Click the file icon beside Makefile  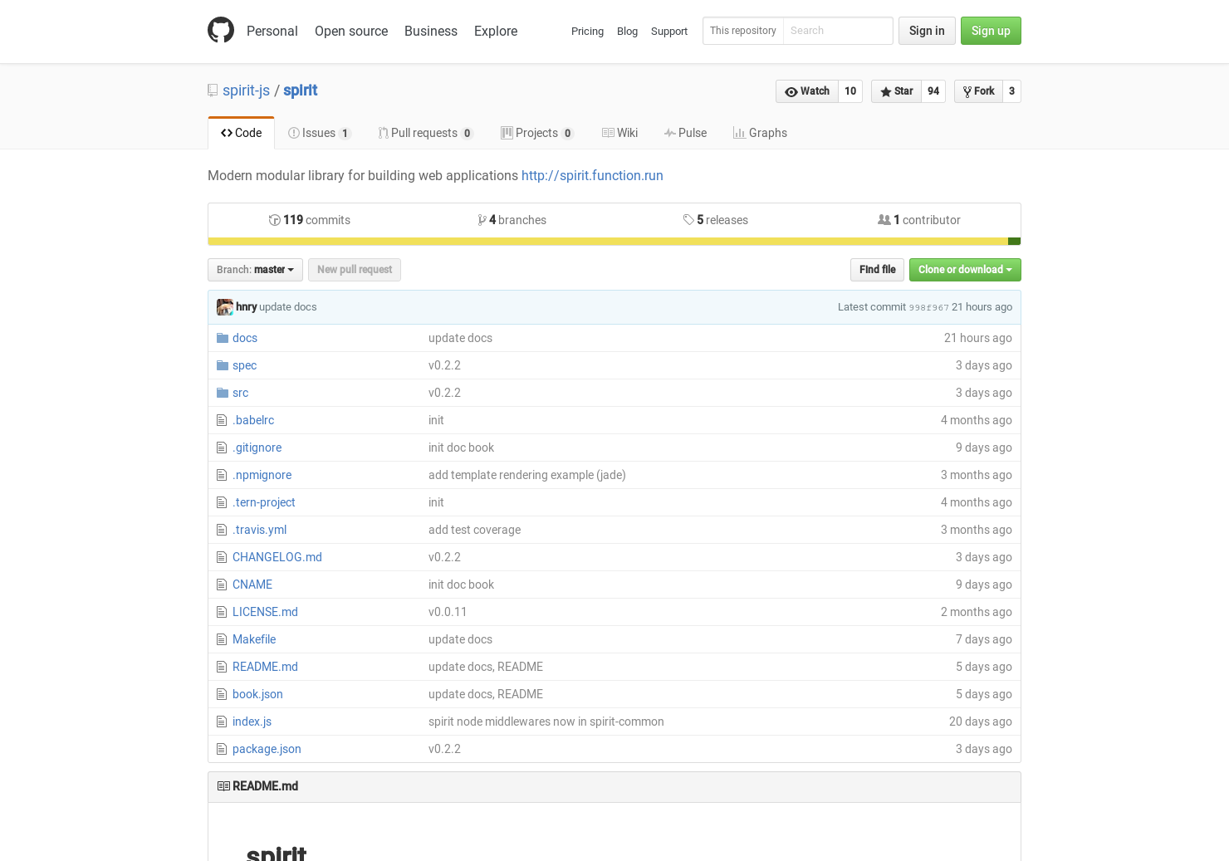click(222, 639)
